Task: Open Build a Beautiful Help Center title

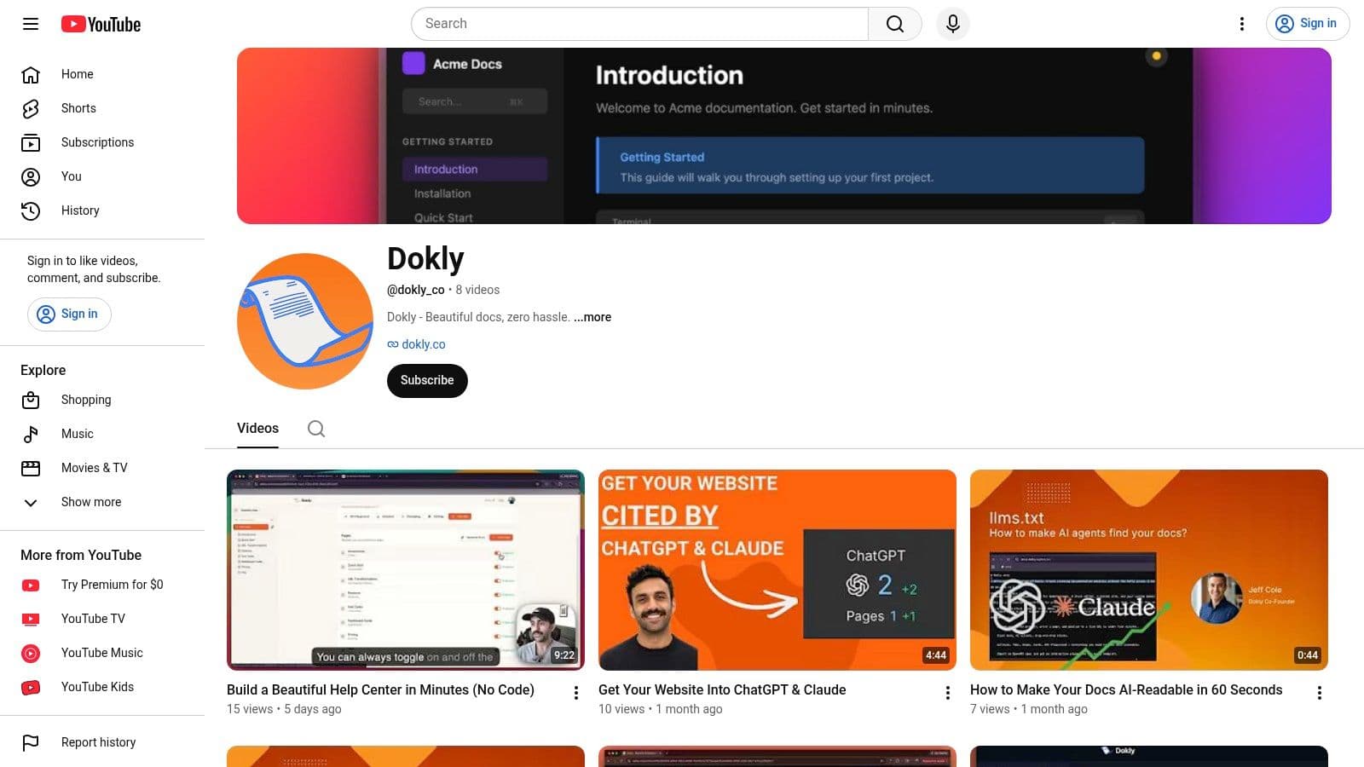Action: [380, 689]
